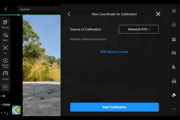Show more tools in left toolbar
This screenshot has height=120, width=180.
tap(5, 87)
